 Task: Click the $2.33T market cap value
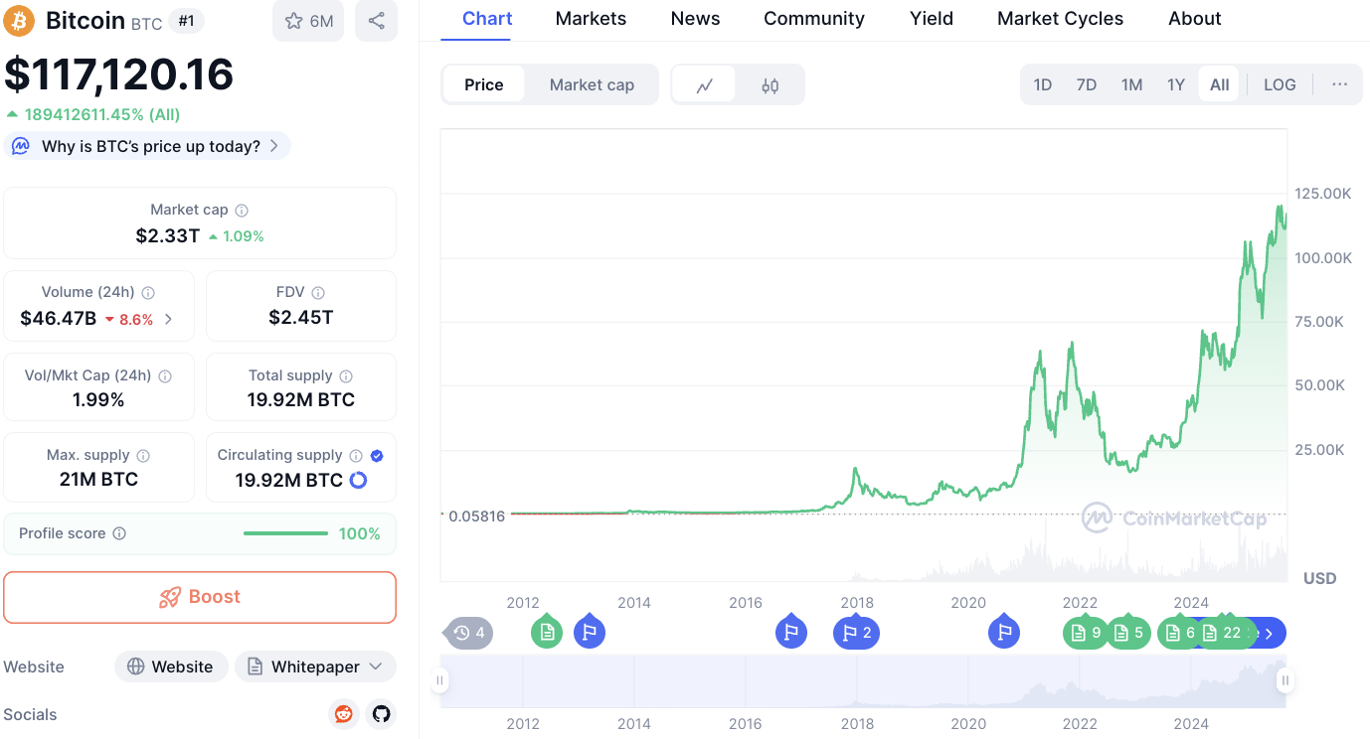pyautogui.click(x=168, y=236)
